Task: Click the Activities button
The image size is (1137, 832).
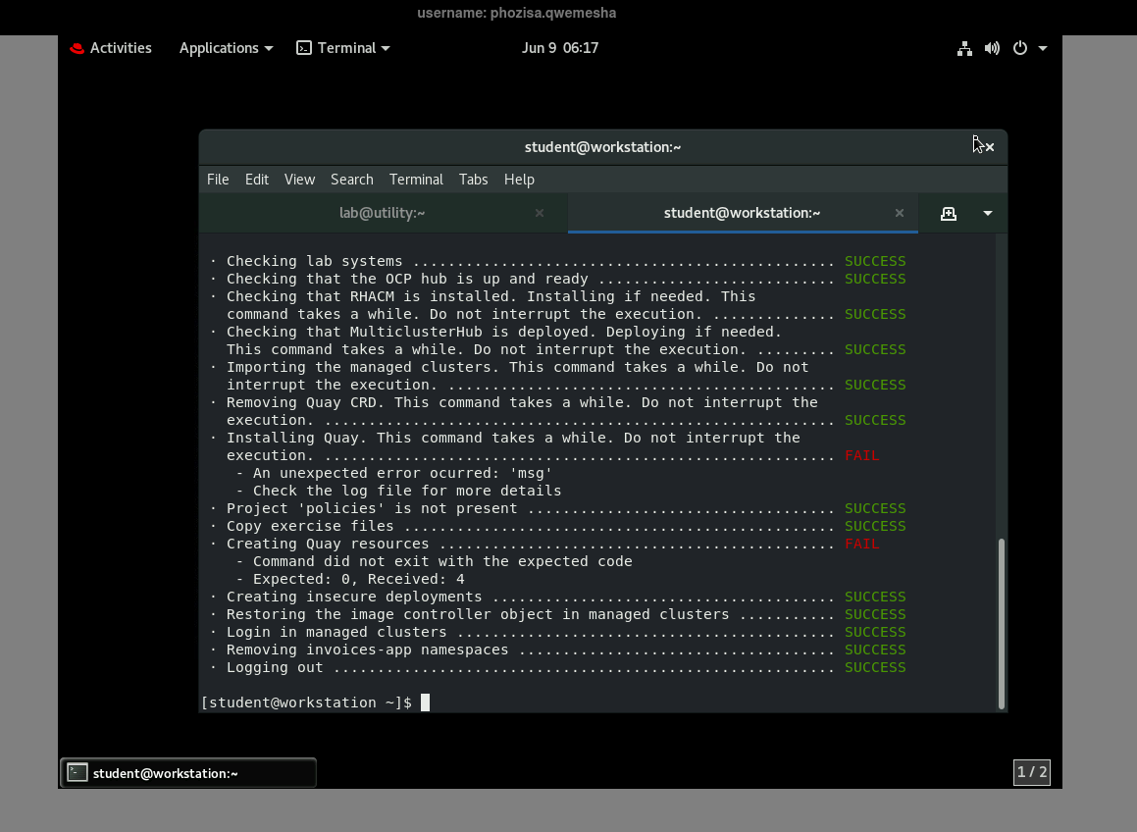Action: tap(111, 48)
